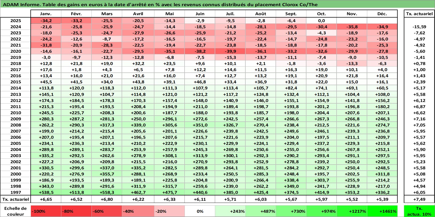Viewport: 435px width, 217px height.
Task: Select the "Tx. actua. 10%" green swatch
Action: [419, 211]
